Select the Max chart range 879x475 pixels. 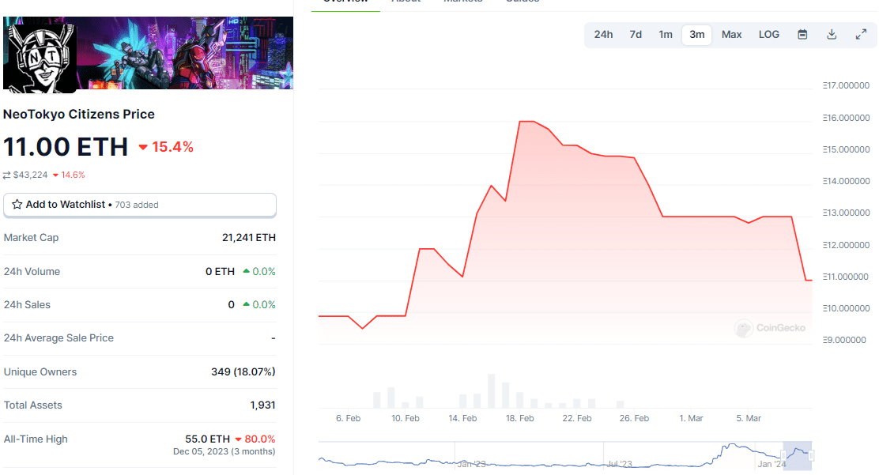[731, 35]
